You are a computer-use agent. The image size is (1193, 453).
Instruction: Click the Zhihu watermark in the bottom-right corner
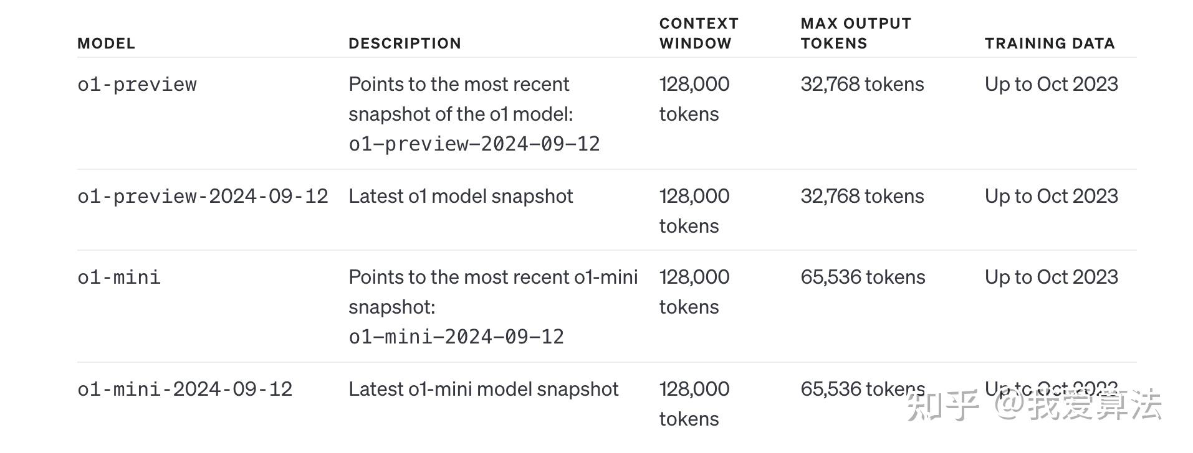pos(1033,406)
